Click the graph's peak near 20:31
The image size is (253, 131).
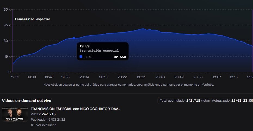coord(143,29)
